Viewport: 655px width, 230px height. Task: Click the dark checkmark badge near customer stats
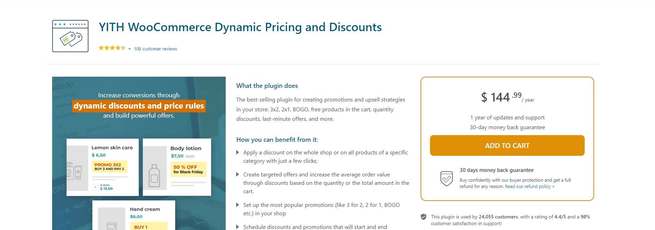pos(424,216)
